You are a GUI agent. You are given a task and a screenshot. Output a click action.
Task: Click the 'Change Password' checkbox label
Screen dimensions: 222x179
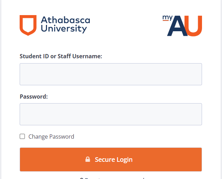tap(51, 137)
